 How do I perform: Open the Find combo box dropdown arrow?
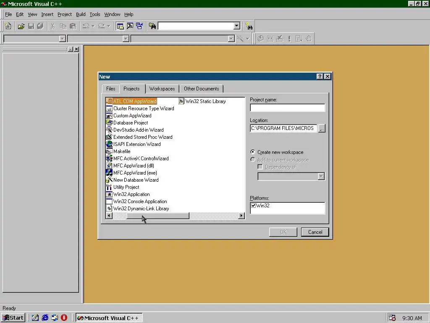[237, 26]
